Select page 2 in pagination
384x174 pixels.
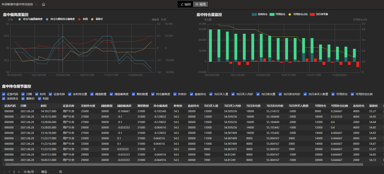point(14,172)
